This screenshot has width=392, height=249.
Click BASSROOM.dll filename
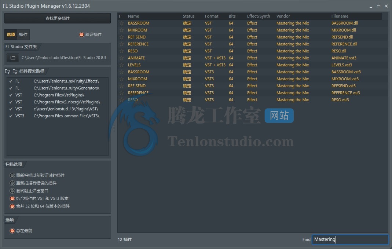tap(344, 23)
